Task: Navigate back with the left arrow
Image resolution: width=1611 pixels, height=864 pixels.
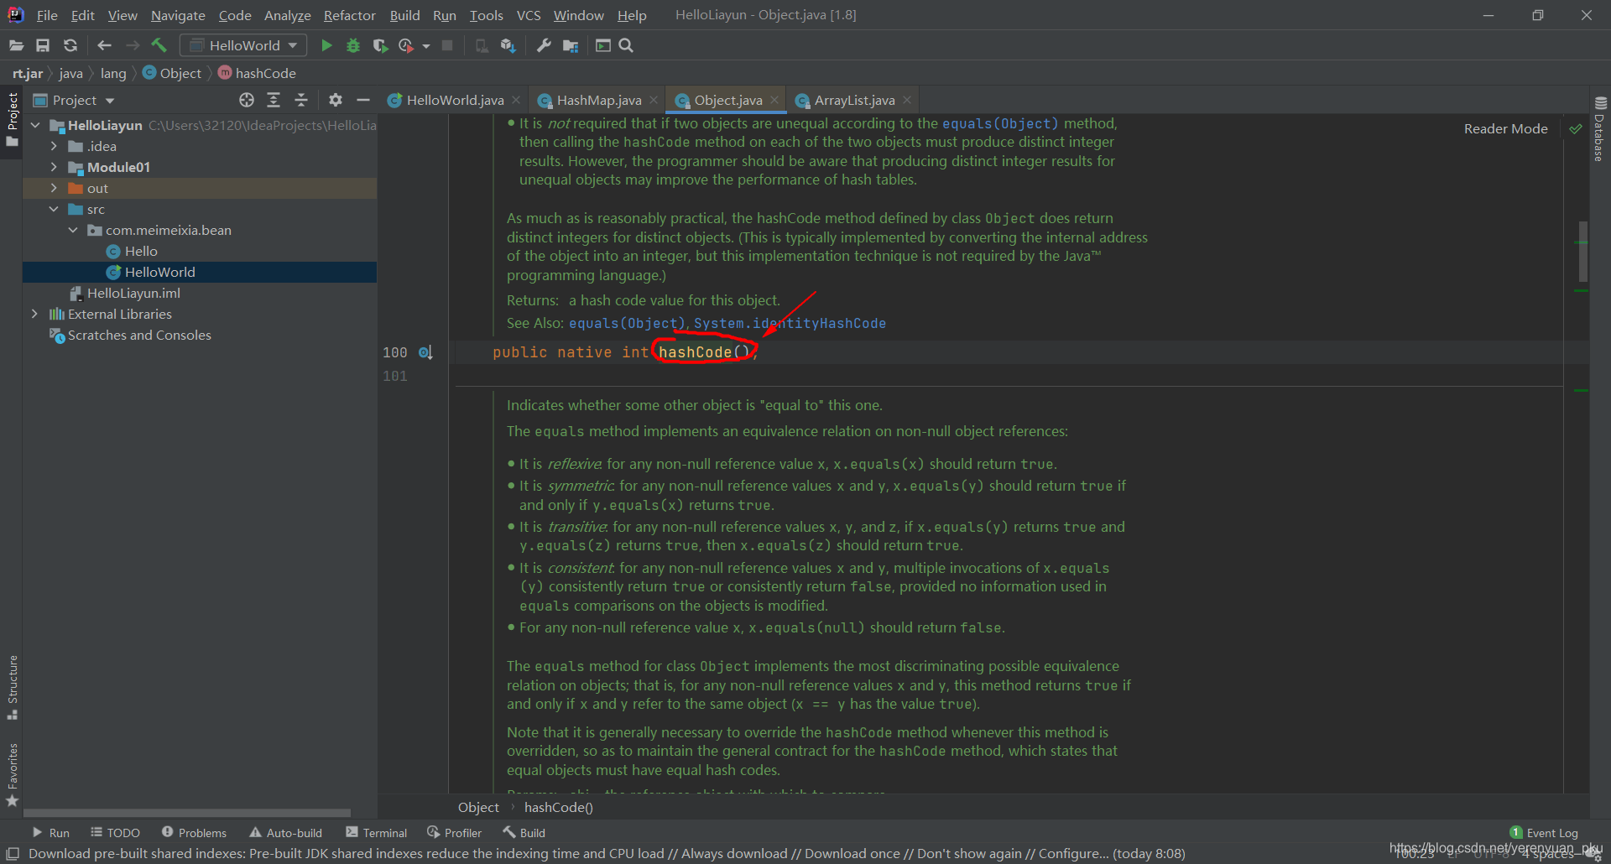Action: (104, 45)
